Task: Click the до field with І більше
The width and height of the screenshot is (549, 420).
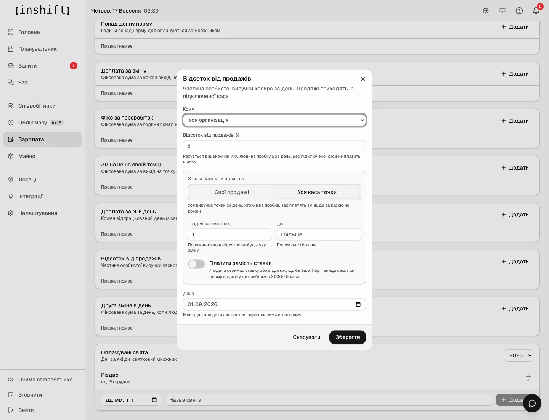Action: [319, 234]
